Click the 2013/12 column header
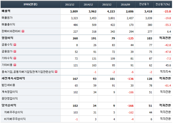Image resolution: width=173 pixels, height=123 pixels. point(69,4)
